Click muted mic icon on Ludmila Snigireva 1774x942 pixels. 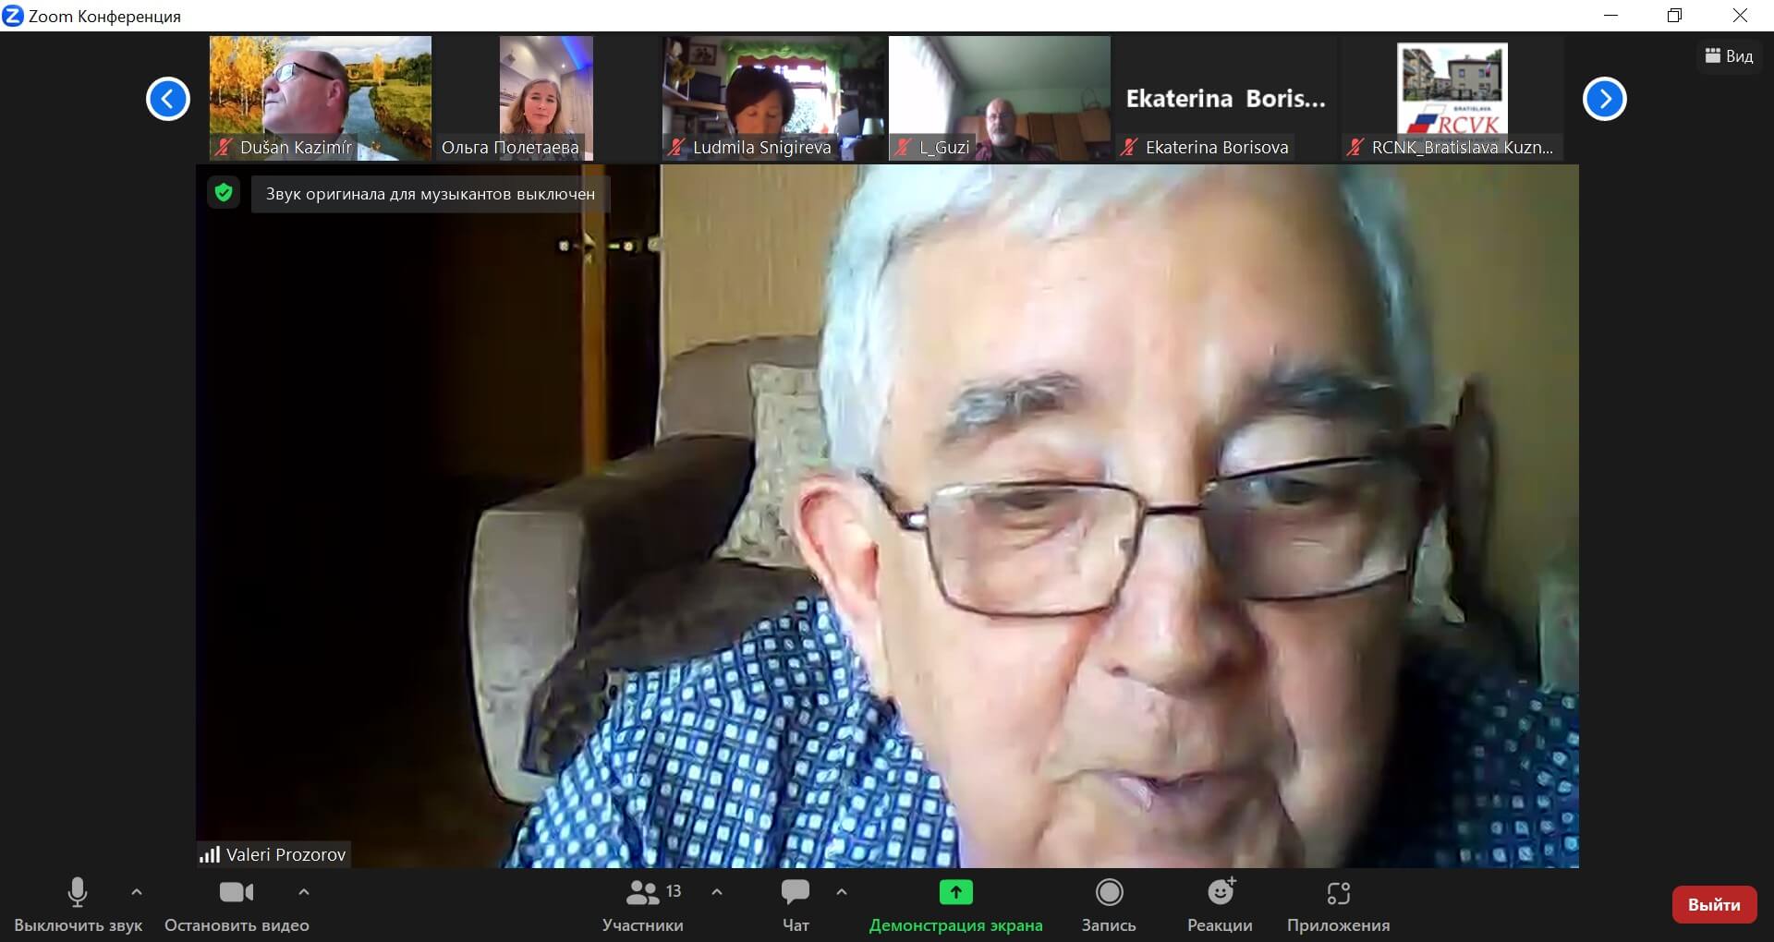(x=677, y=148)
